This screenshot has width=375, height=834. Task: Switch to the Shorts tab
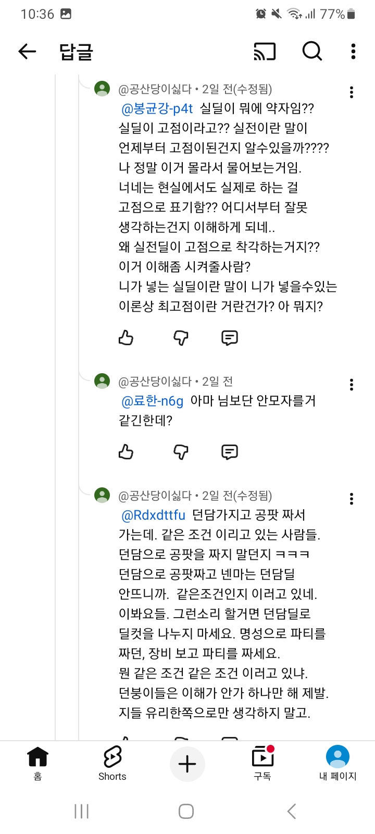coord(113,763)
